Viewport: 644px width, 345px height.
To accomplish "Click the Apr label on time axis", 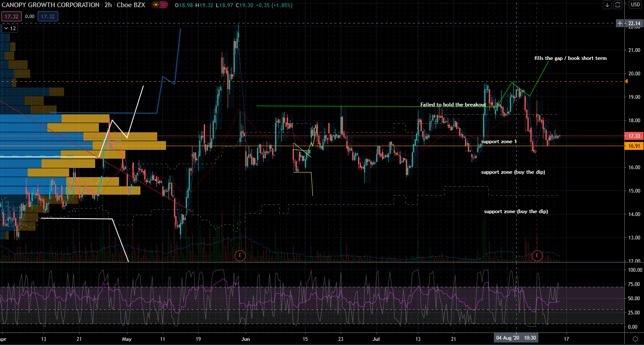I will tap(3, 339).
